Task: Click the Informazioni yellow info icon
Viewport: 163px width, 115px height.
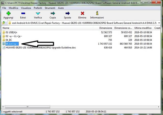Action: pos(97,13)
